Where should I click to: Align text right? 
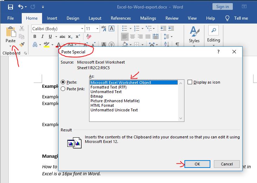(x=140, y=37)
